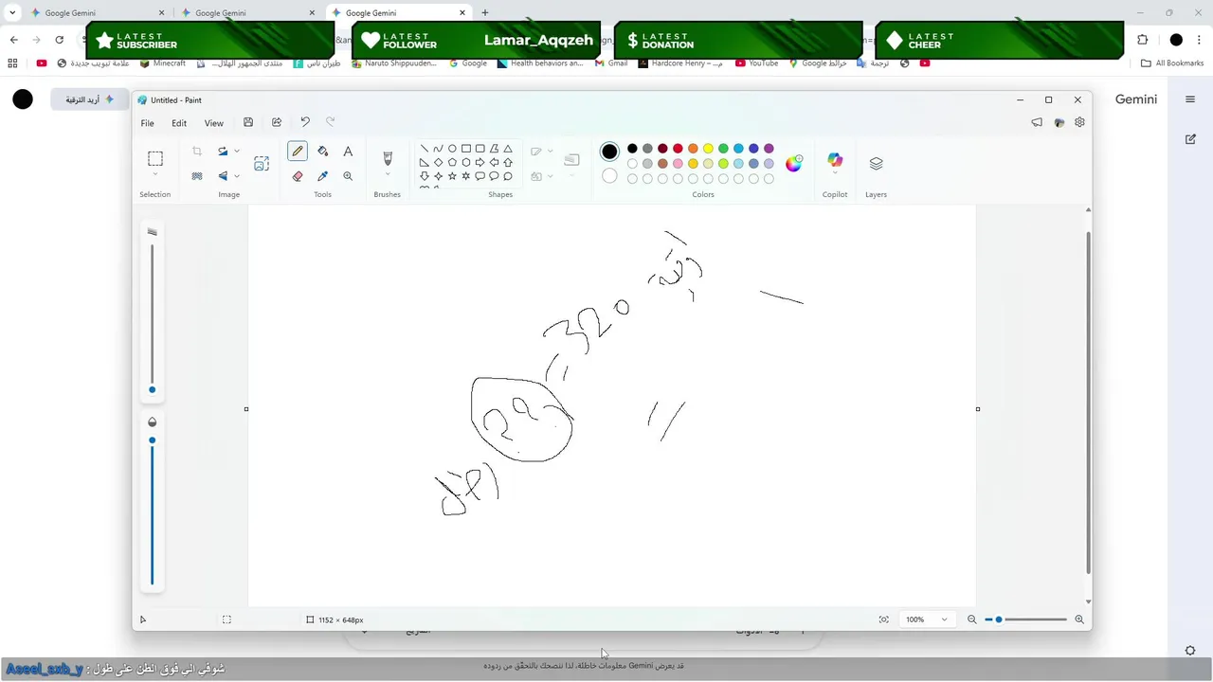
Task: Pick the Diamond shape
Action: 438,162
